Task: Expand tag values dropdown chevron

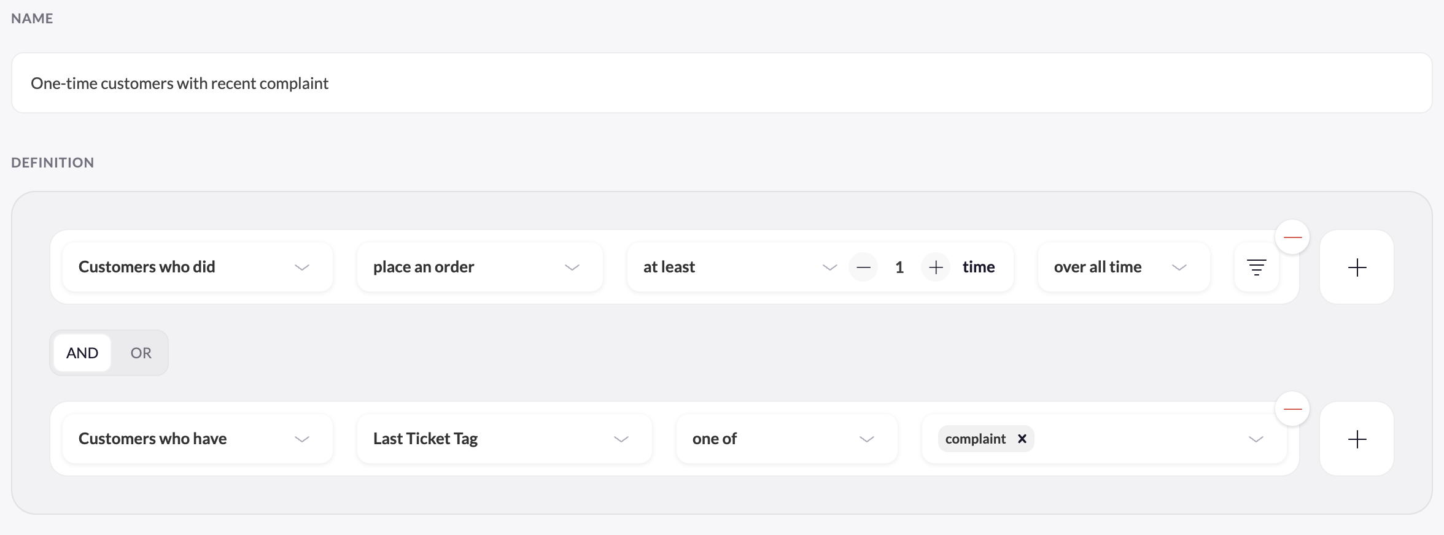Action: point(1256,439)
